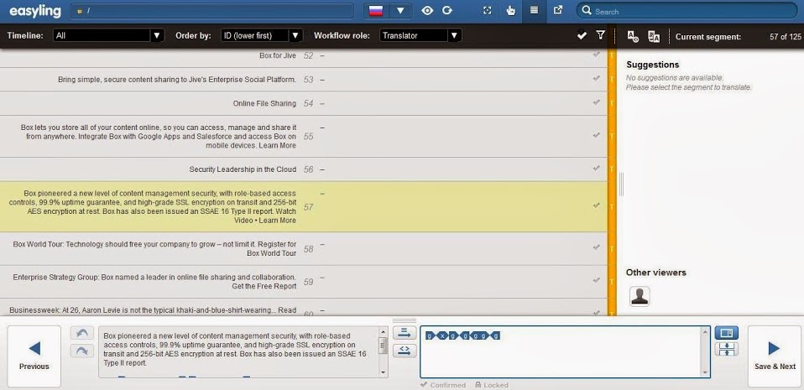The image size is (804, 390).
Task: Click the Search field
Action: click(x=687, y=11)
